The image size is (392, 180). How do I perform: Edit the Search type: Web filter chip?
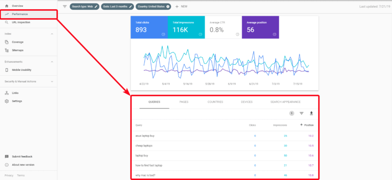[84, 6]
